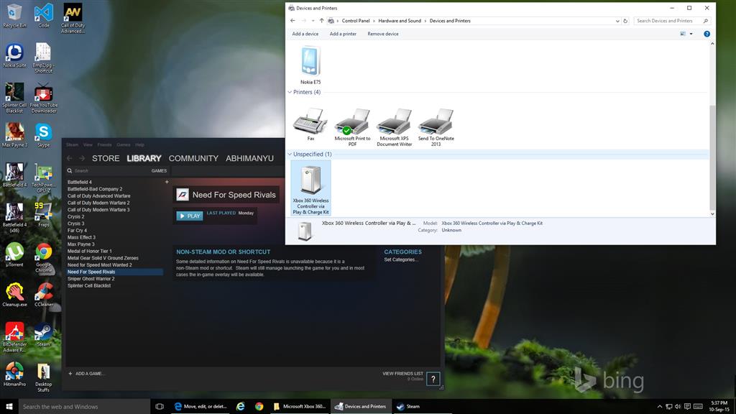Viewport: 736px width, 414px height.
Task: Play Need For Speed Rivals
Action: (x=190, y=216)
